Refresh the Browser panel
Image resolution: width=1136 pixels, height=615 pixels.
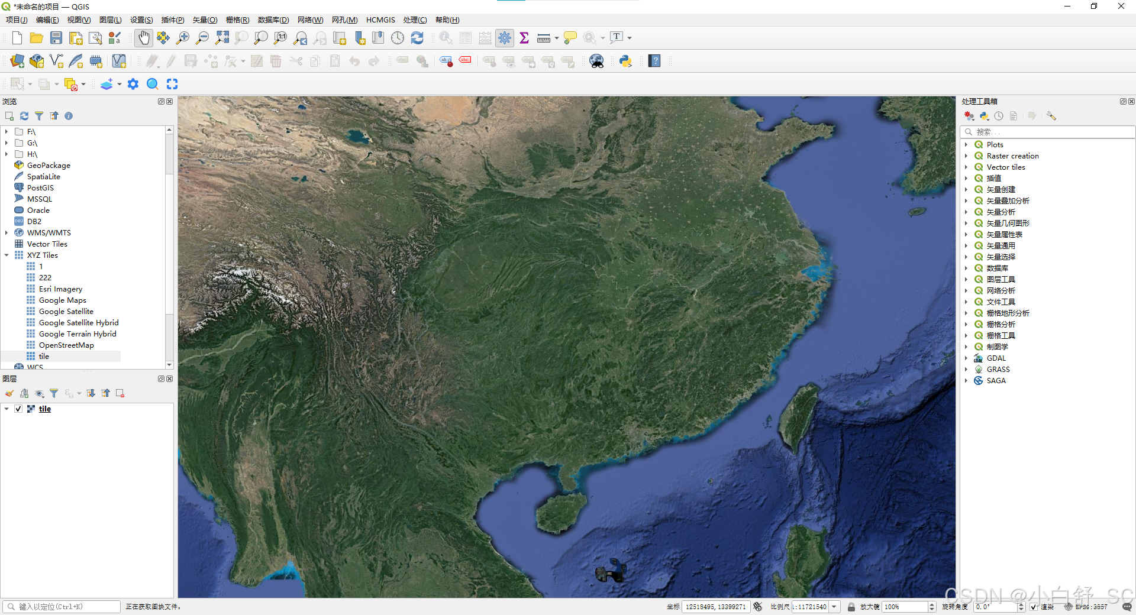[24, 116]
